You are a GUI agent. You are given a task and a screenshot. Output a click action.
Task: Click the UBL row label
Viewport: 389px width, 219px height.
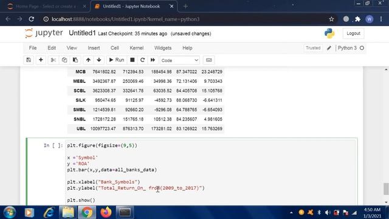(x=81, y=128)
